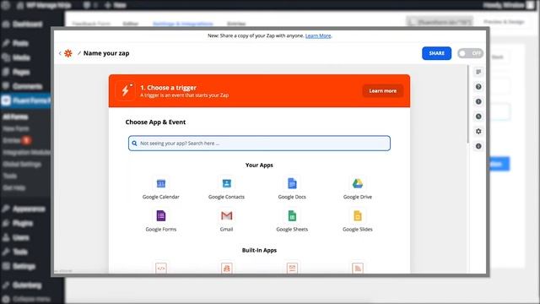Open Media in the WordPress sidebar

coord(21,57)
